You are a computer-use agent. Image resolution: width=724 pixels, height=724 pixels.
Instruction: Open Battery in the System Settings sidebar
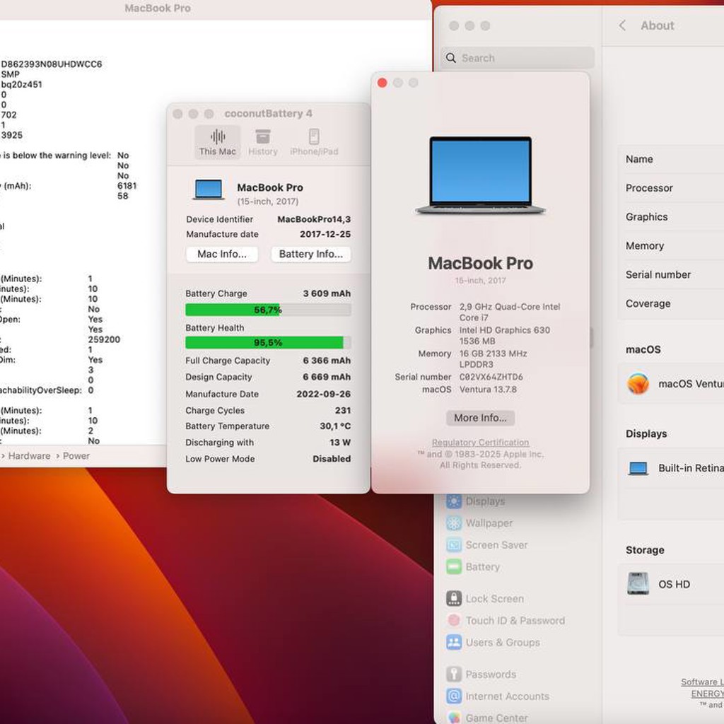pyautogui.click(x=473, y=566)
